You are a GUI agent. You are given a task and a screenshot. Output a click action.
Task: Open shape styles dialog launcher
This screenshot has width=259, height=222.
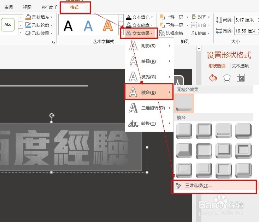click(x=53, y=42)
